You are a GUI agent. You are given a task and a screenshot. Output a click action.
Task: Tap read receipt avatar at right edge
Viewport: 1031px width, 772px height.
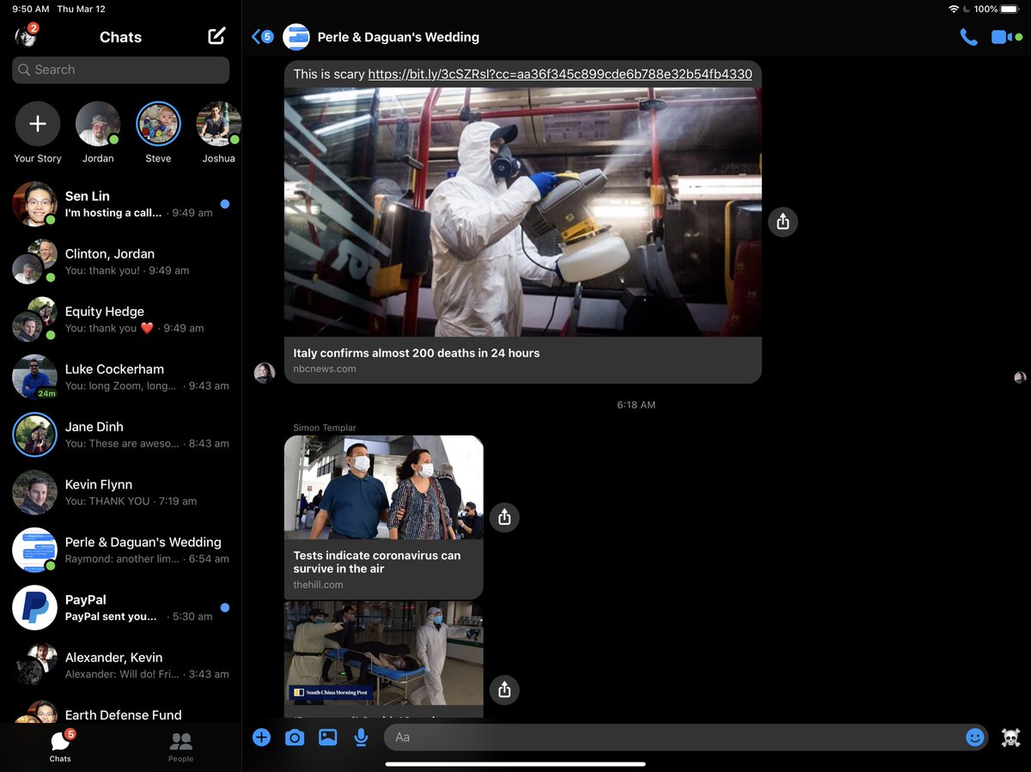[x=1020, y=377]
